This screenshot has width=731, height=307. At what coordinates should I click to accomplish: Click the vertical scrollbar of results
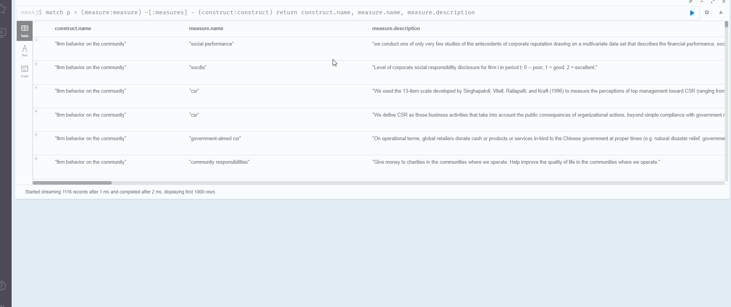726,24
